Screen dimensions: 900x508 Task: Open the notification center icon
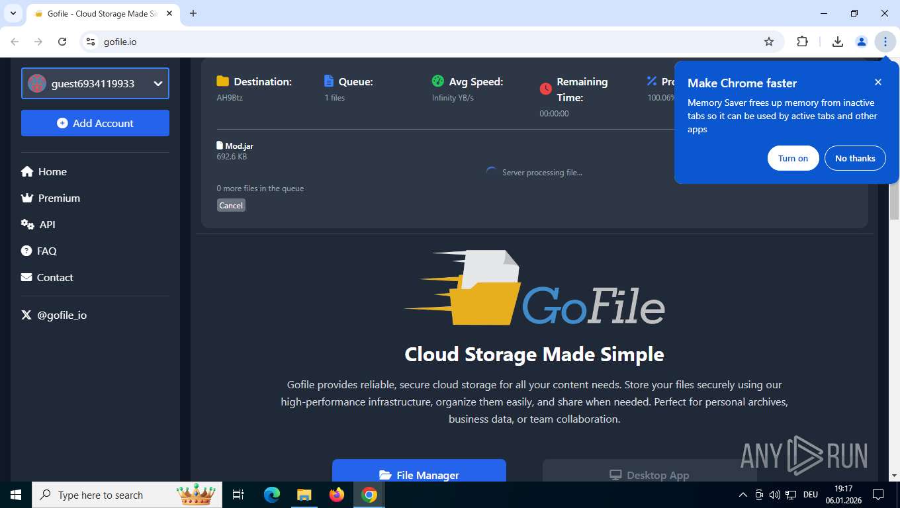tap(878, 495)
